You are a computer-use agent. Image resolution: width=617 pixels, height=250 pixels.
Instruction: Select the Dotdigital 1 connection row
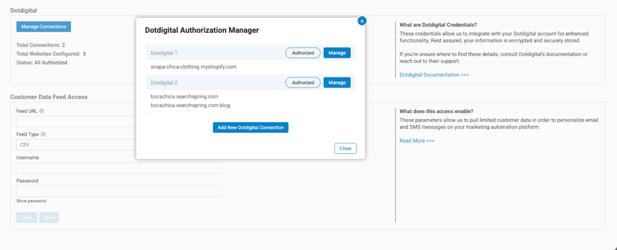(x=211, y=53)
